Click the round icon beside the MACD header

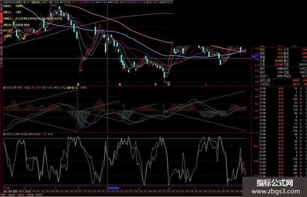point(4,88)
